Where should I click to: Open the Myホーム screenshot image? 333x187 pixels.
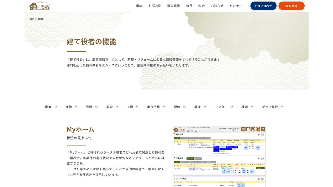(x=219, y=156)
